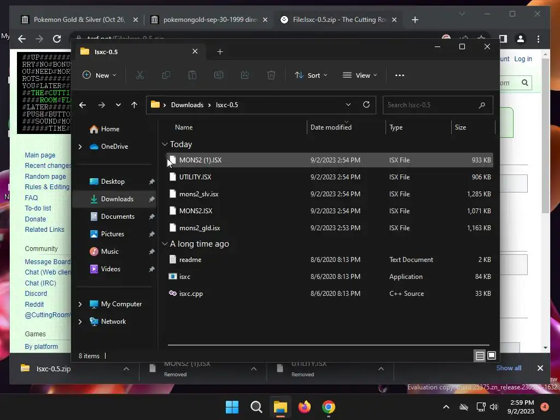Image resolution: width=560 pixels, height=420 pixels.
Task: Open lsxc-0.5.zip download options arrow
Action: (x=126, y=369)
